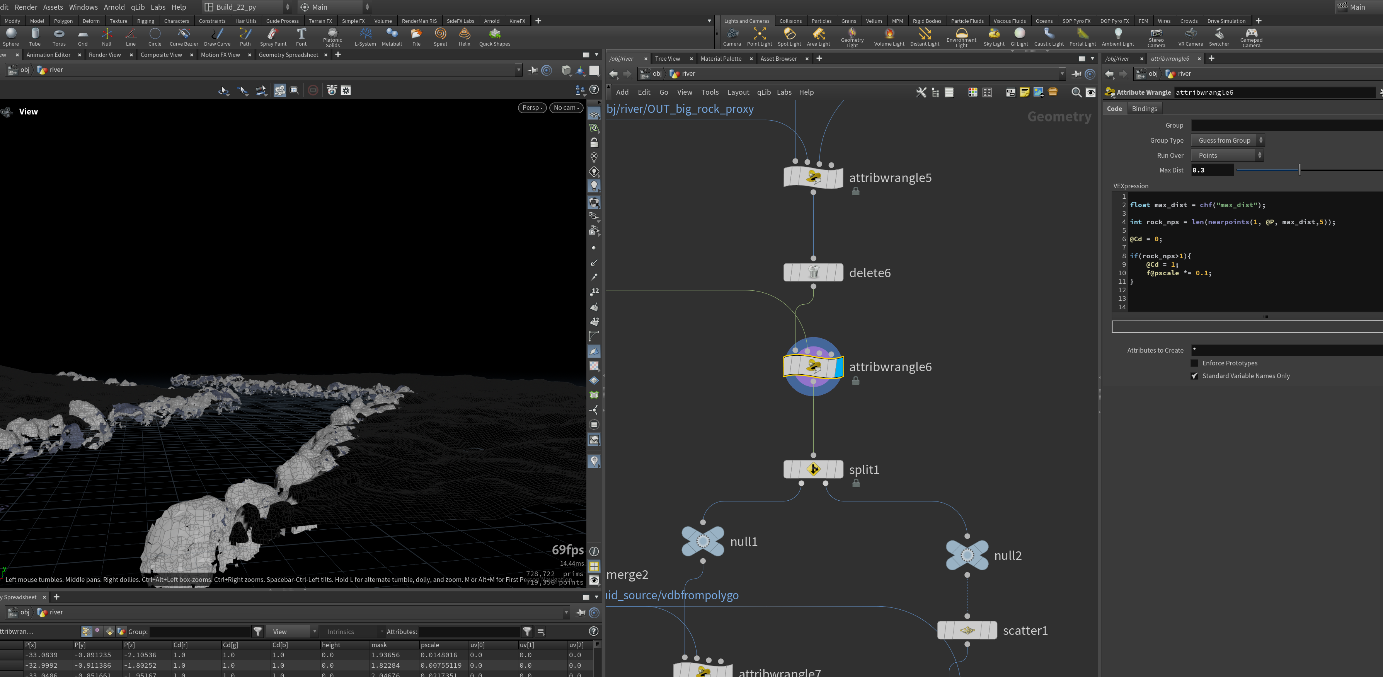1383x677 pixels.
Task: Choose the L-System shelf tool
Action: click(365, 36)
